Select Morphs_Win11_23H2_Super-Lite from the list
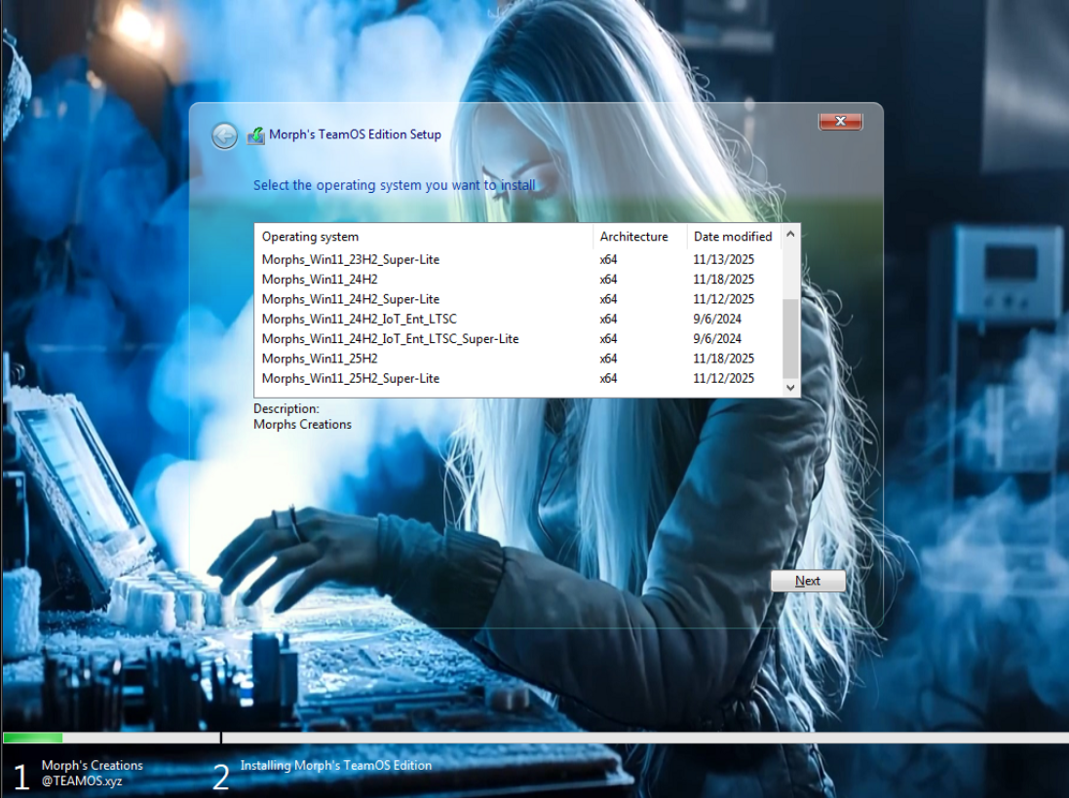The image size is (1069, 798). click(518, 259)
